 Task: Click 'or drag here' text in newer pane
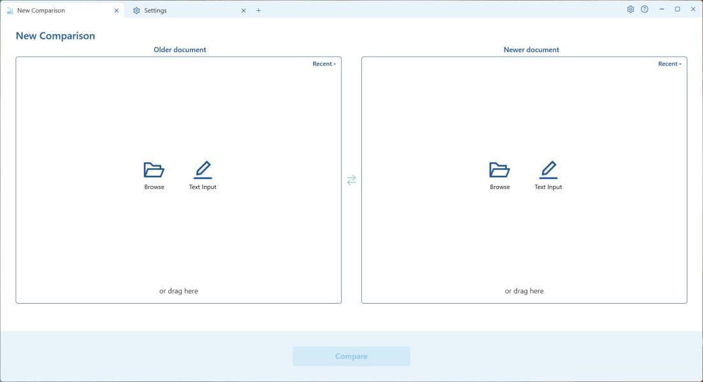pos(524,291)
